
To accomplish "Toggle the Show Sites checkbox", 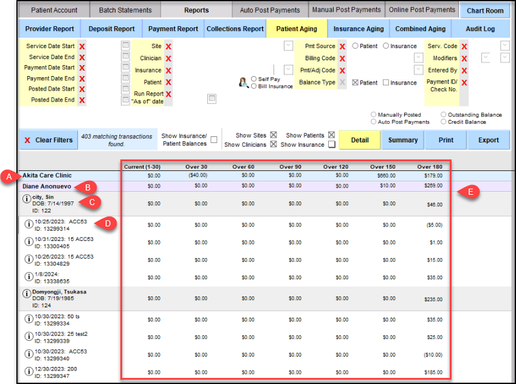I will [273, 135].
